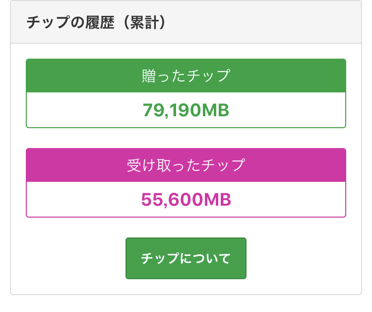This screenshot has height=312, width=372.
Task: Click the number 55,600 in pink
Action: click(x=171, y=199)
